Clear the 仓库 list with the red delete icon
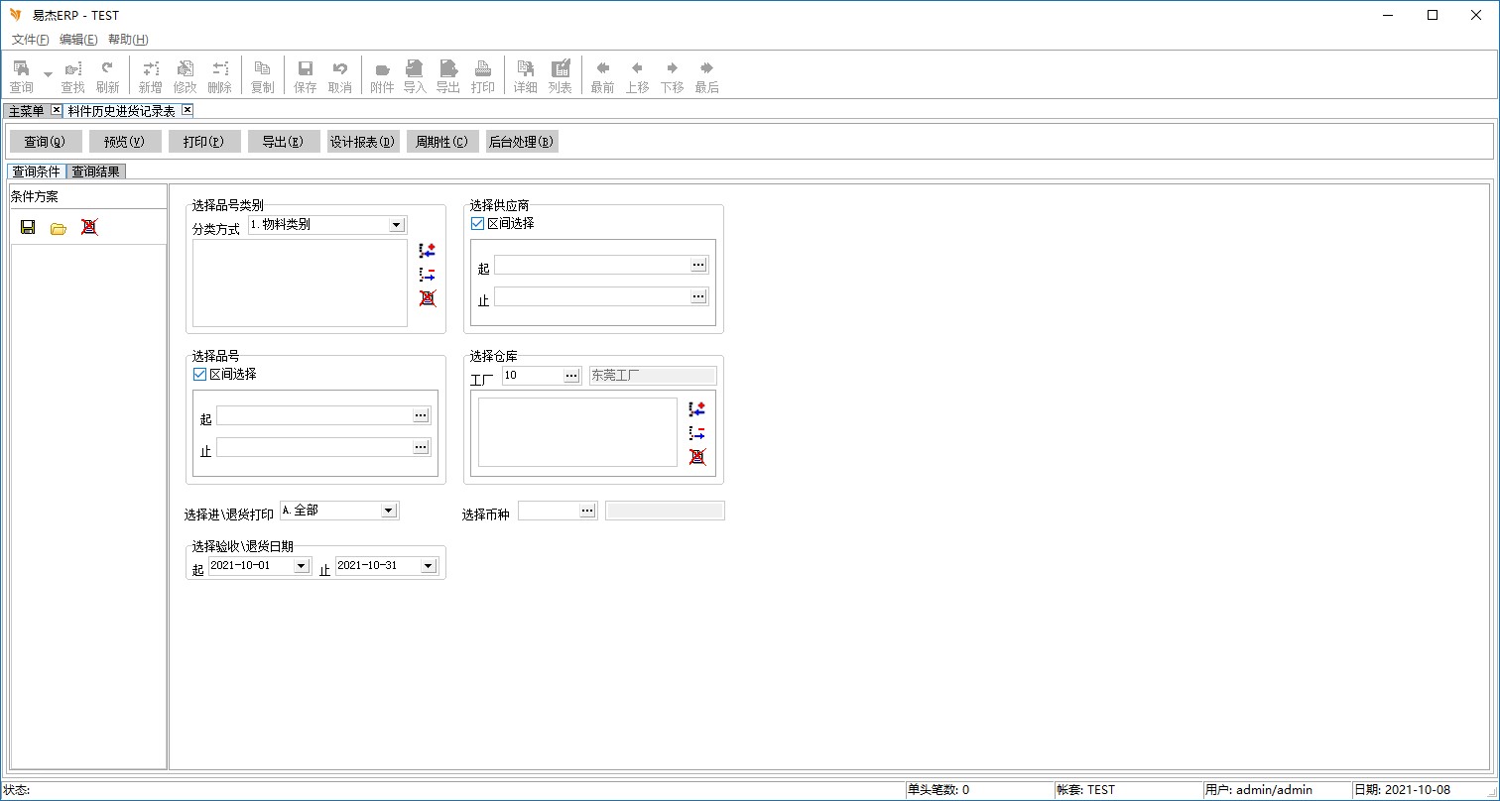Viewport: 1500px width, 801px height. [697, 457]
